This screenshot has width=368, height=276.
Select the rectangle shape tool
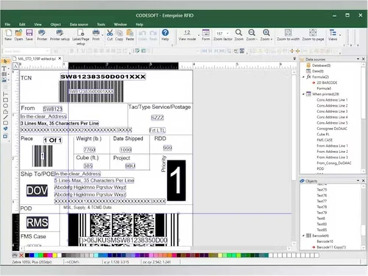coord(5,100)
